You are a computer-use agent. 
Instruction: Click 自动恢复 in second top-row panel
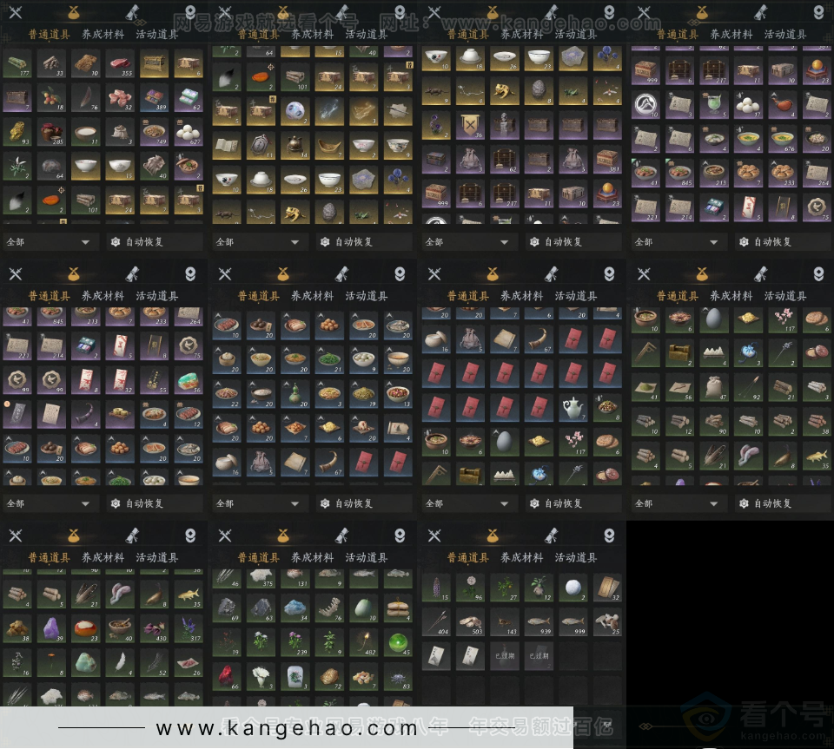click(x=364, y=241)
